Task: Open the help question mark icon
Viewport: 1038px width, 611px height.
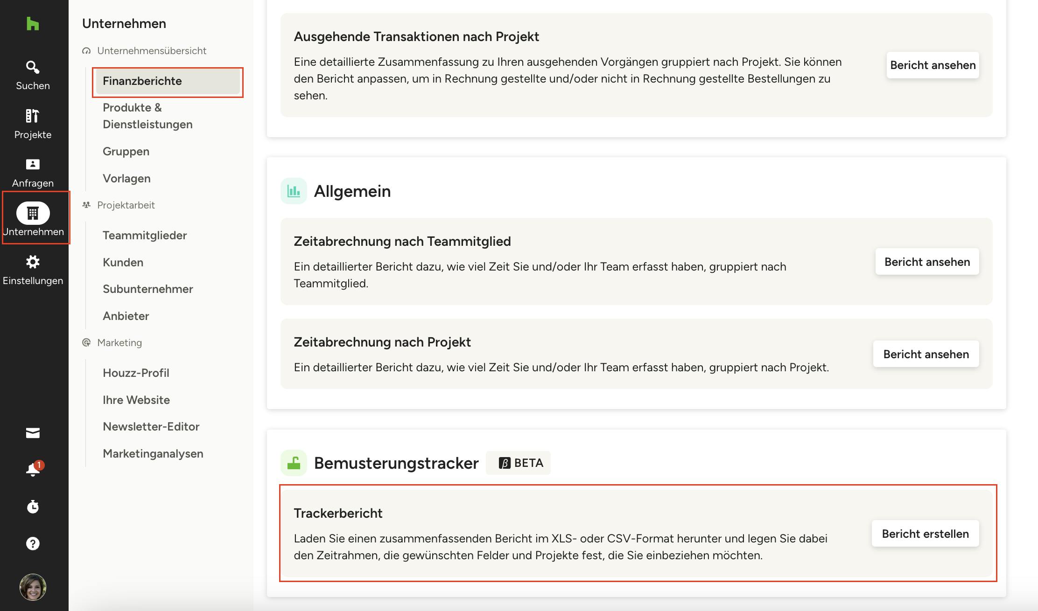Action: (x=33, y=543)
